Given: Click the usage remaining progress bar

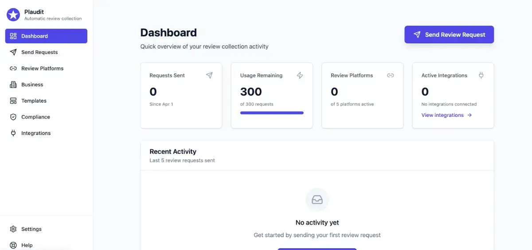Looking at the screenshot, I should pyautogui.click(x=272, y=113).
